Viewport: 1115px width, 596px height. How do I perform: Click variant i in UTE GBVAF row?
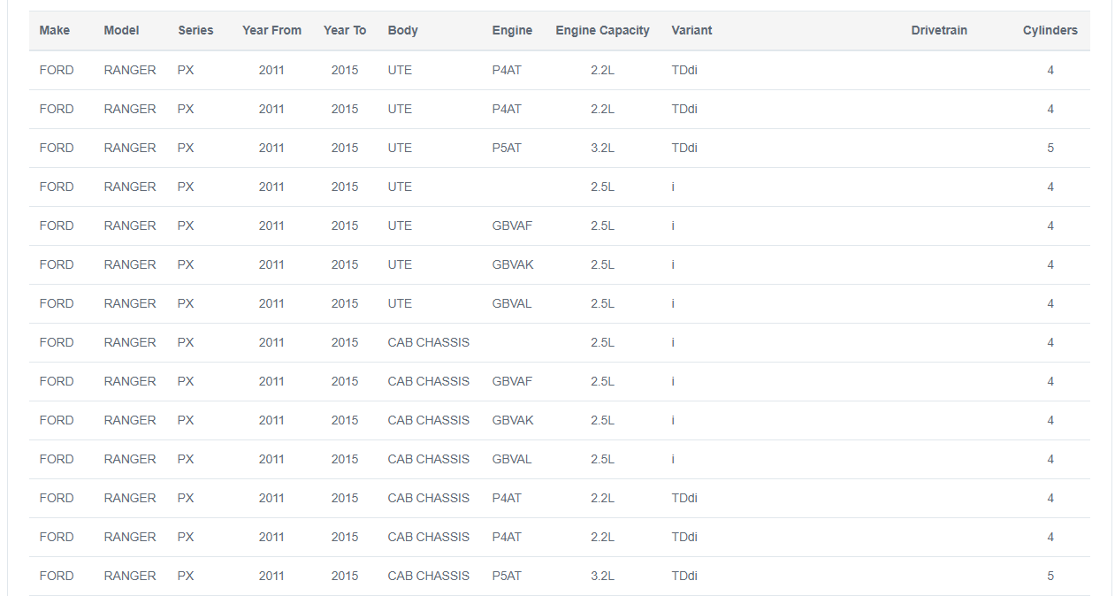pyautogui.click(x=673, y=225)
